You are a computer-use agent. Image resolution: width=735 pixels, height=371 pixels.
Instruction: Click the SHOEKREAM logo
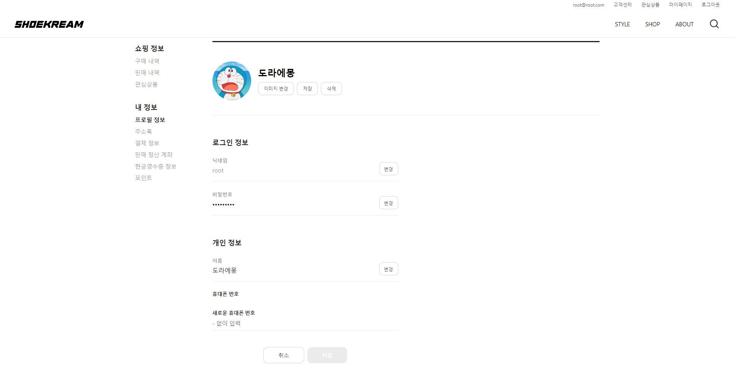[x=49, y=24]
